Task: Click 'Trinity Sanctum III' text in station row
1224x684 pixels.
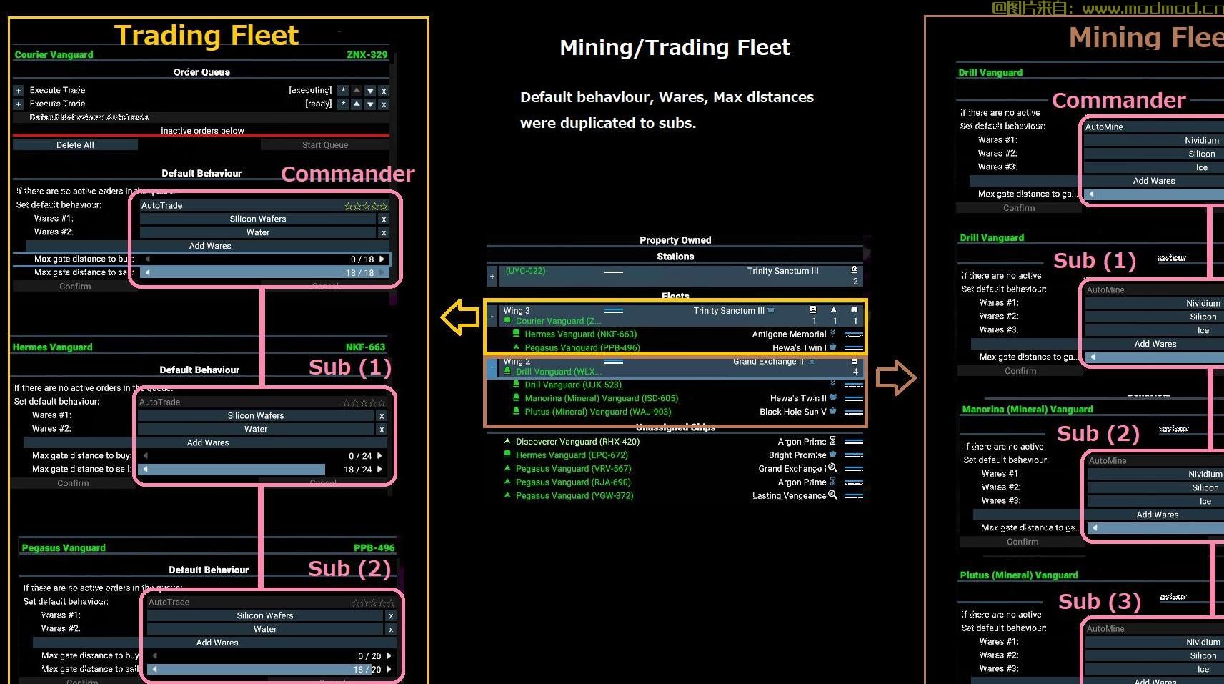Action: pos(782,271)
